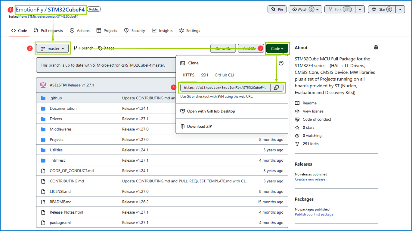Image resolution: width=412 pixels, height=231 pixels.
Task: Pin this repository with Pin button
Action: point(277,9)
